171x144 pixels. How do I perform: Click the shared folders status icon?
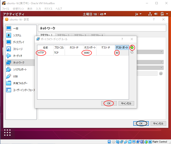tap(130, 142)
